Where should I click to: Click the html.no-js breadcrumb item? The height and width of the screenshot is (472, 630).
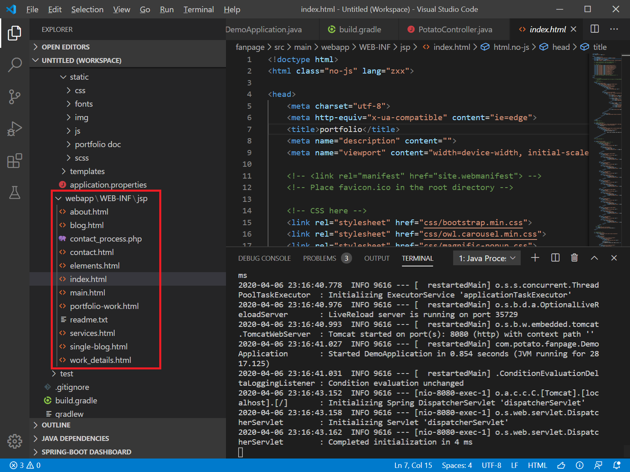tap(505, 47)
